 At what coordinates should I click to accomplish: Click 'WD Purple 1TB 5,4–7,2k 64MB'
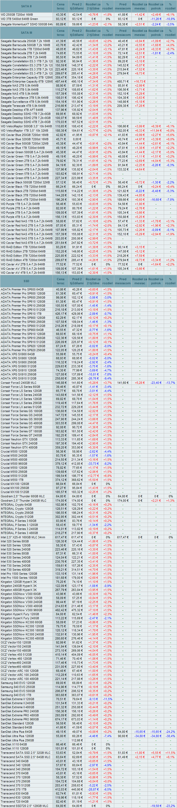(x=20, y=204)
